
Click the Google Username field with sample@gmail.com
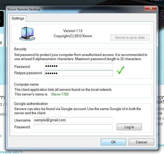(73, 120)
